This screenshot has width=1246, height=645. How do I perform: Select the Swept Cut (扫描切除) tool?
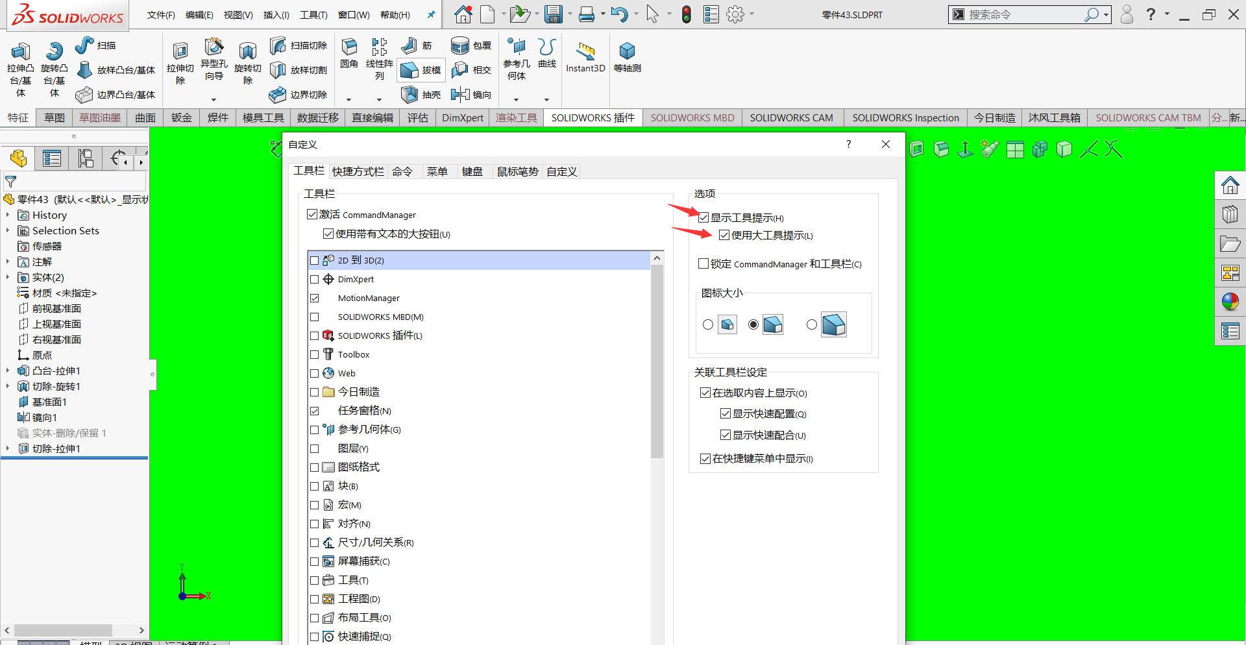point(299,45)
